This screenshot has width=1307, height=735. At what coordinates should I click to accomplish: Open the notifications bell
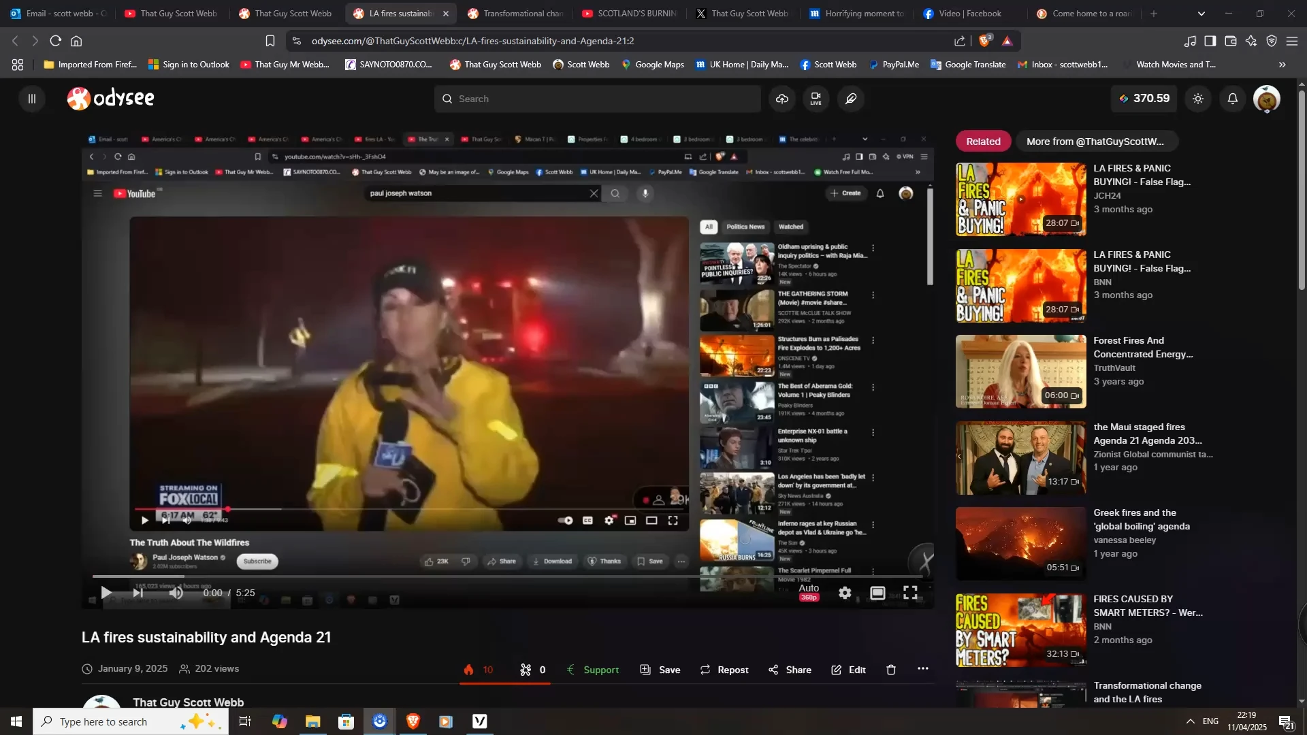1232,99
